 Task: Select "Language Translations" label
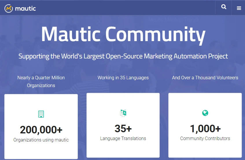point(123,138)
